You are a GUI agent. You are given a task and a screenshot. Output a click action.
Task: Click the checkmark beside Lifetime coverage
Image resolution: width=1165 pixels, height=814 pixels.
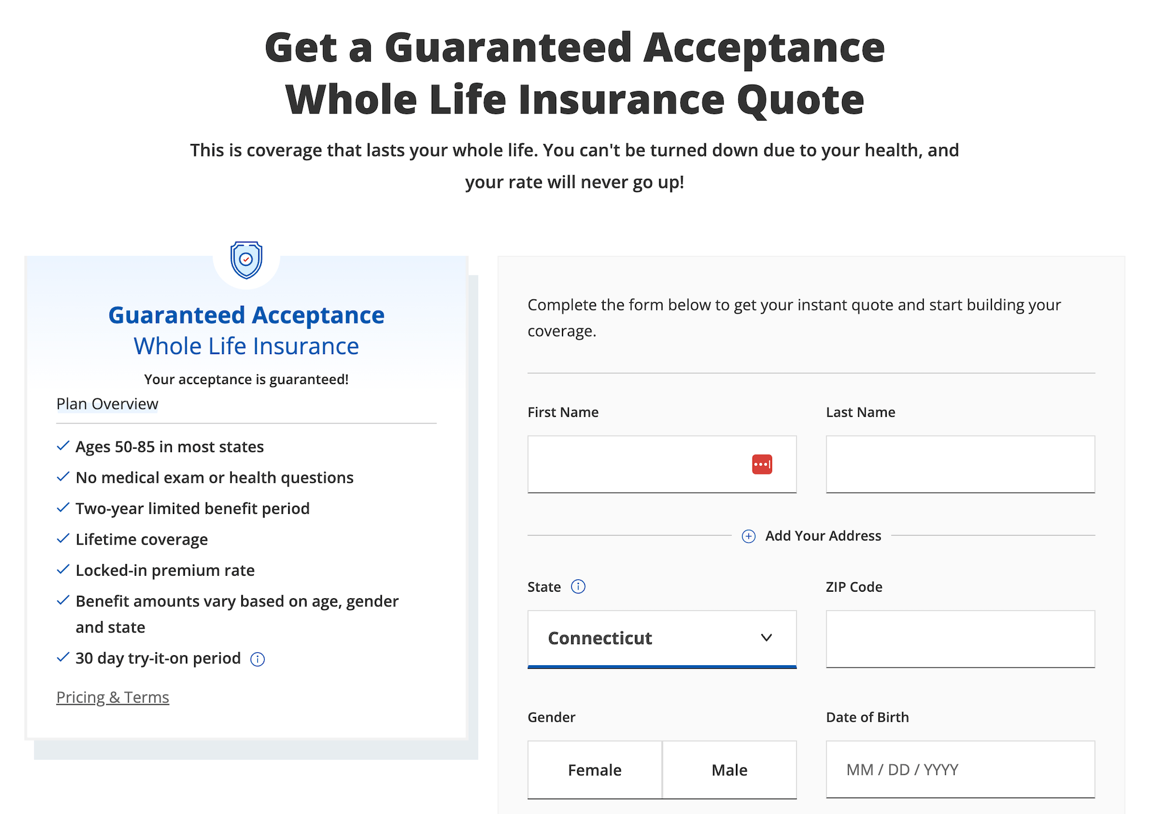[63, 539]
